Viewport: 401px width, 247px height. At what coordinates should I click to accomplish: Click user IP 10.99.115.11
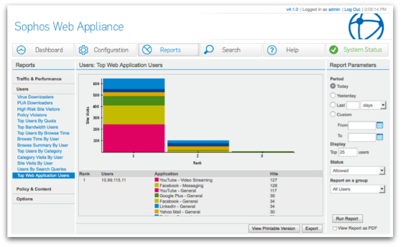point(114,180)
